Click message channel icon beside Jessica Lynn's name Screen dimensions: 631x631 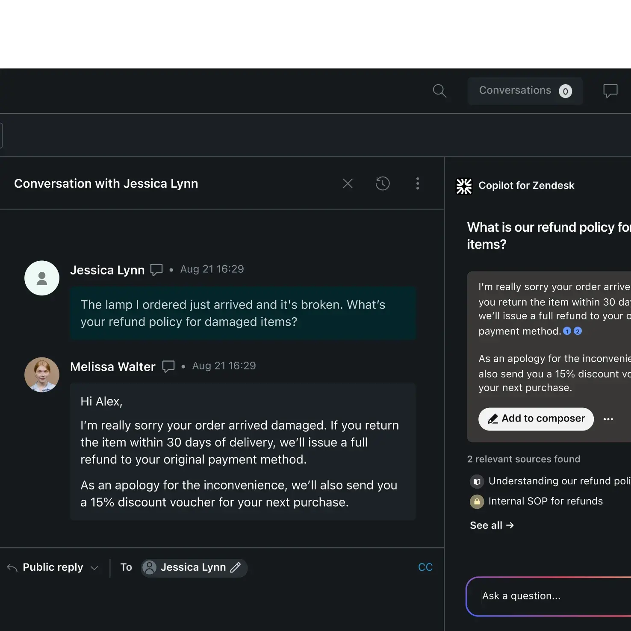coord(156,270)
